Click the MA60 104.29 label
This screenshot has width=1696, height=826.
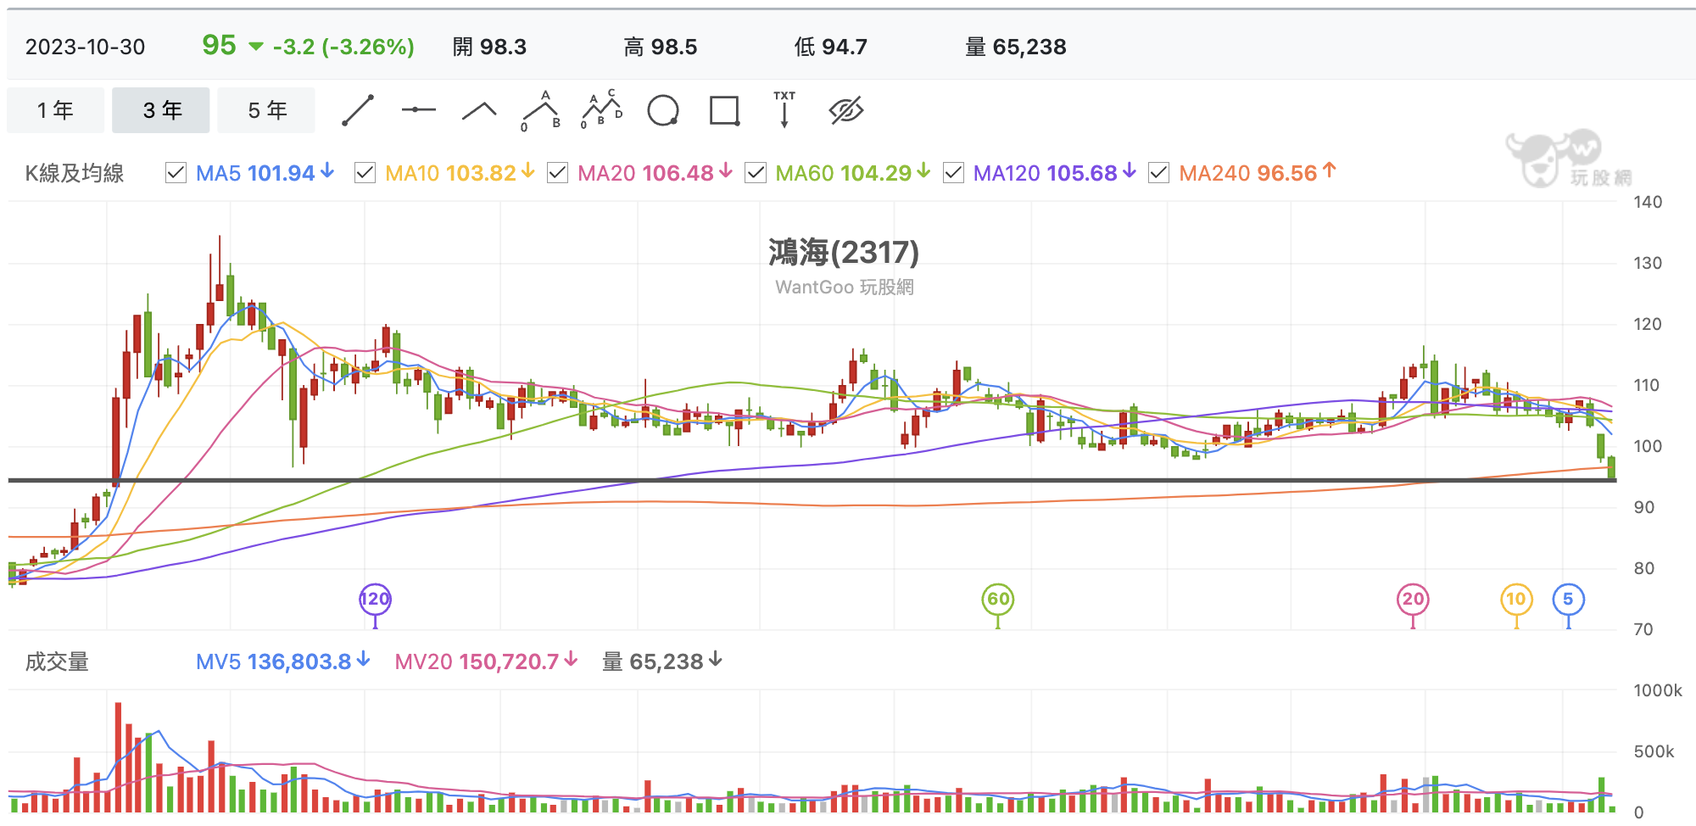tap(852, 173)
